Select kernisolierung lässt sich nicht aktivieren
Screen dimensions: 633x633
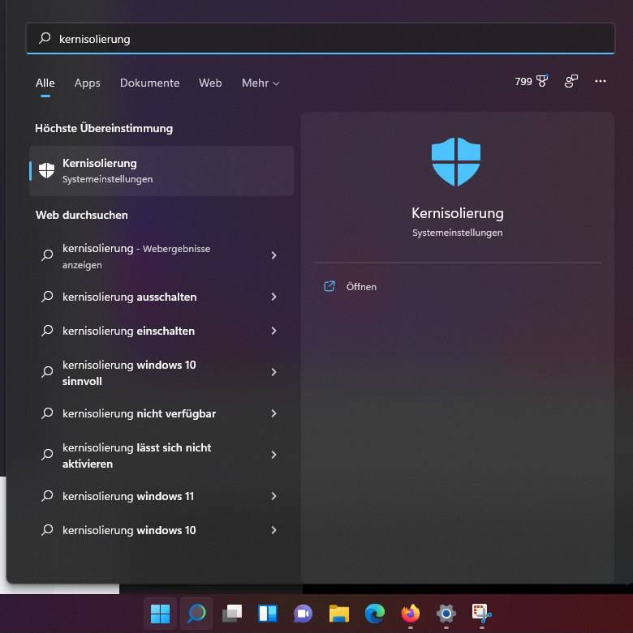[x=161, y=455]
